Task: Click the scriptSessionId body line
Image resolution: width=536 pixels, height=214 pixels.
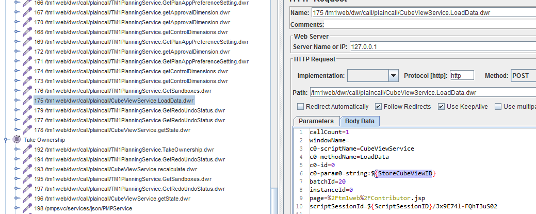Action: pyautogui.click(x=403, y=206)
